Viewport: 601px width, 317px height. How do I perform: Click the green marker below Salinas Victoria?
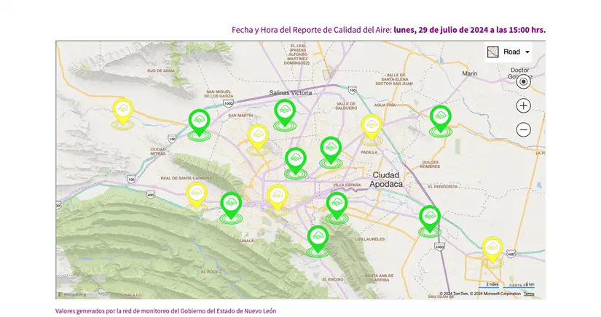click(284, 112)
